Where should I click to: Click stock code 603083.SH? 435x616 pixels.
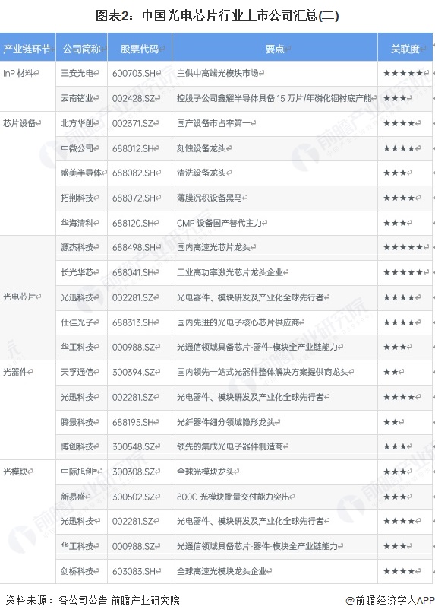[134, 571]
